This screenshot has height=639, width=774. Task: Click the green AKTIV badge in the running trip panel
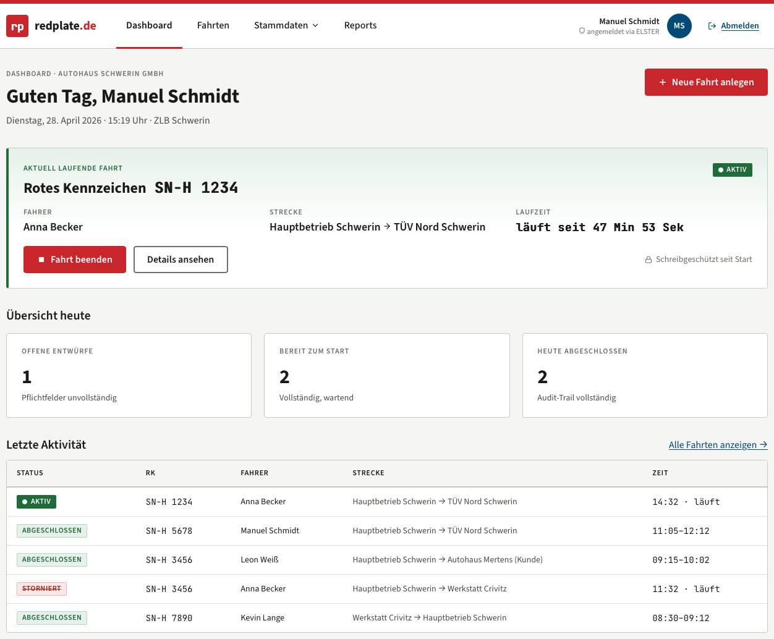click(x=733, y=169)
